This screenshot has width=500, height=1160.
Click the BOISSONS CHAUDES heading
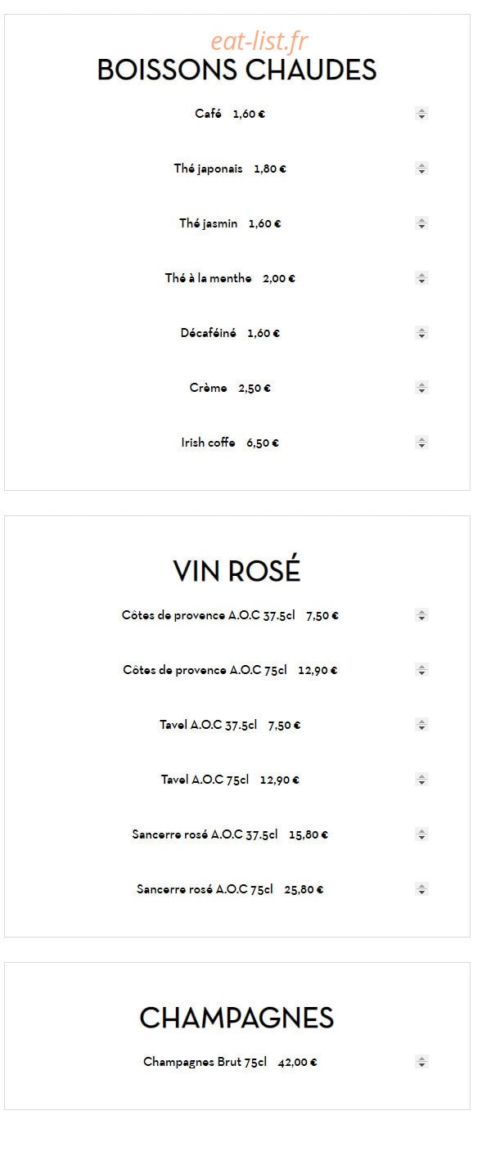point(237,70)
